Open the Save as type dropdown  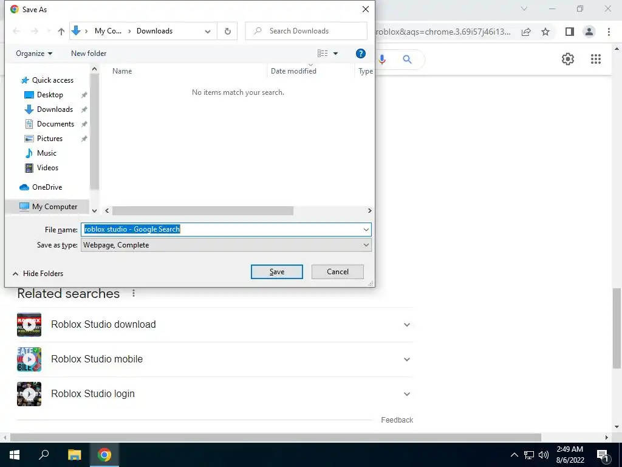[226, 245]
